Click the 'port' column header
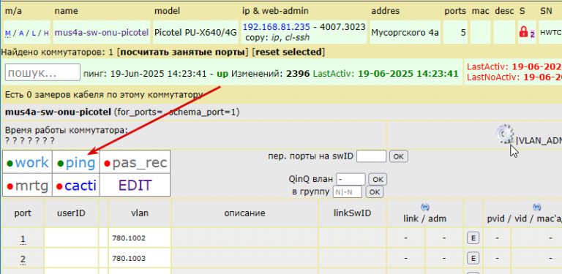 coord(23,213)
